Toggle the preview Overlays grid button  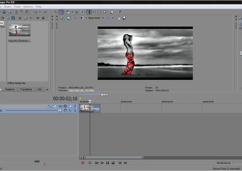click(108, 18)
